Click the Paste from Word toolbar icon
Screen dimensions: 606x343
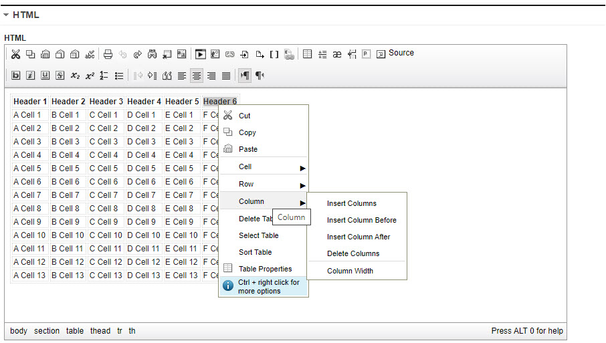[75, 54]
